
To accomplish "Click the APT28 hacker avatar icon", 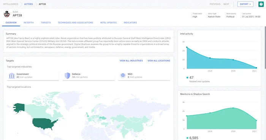I will (x=7, y=14).
